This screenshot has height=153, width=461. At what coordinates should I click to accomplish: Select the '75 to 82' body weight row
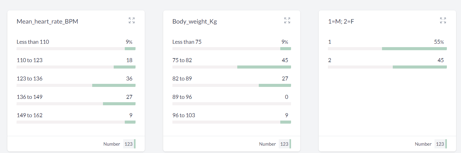pos(232,63)
